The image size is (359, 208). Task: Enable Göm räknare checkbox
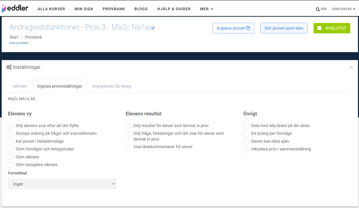pos(11,157)
